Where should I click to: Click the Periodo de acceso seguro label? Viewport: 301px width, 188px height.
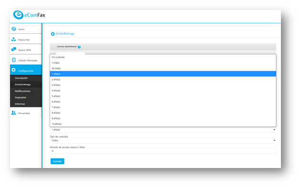[67, 147]
